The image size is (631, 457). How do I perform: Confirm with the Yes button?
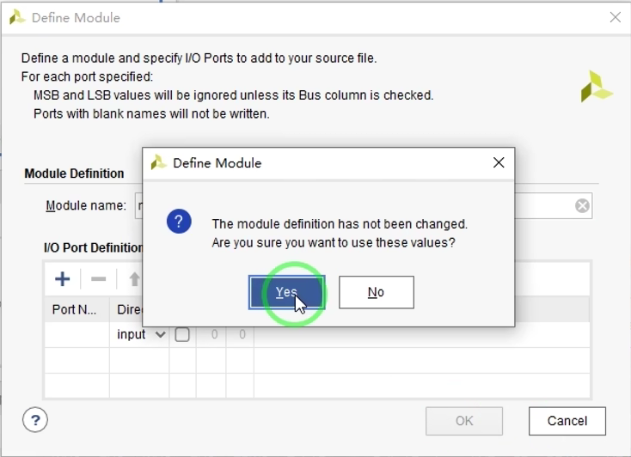tap(287, 292)
